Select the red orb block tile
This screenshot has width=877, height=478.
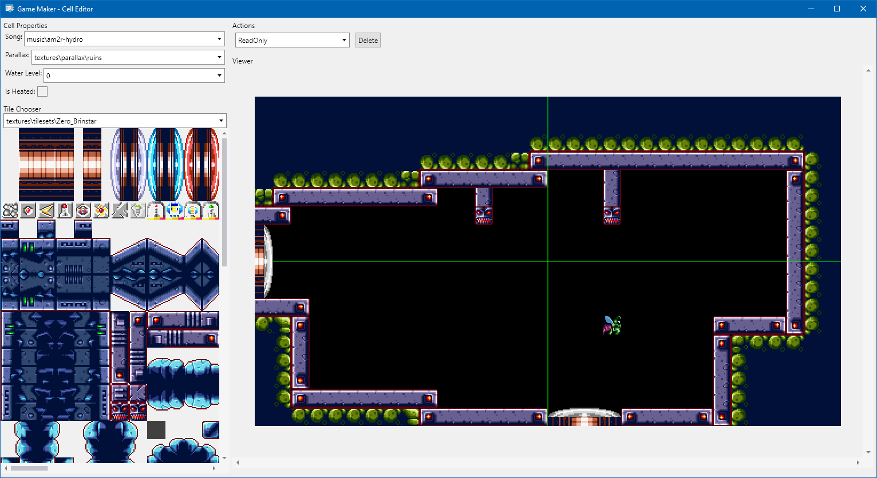pyautogui.click(x=28, y=210)
